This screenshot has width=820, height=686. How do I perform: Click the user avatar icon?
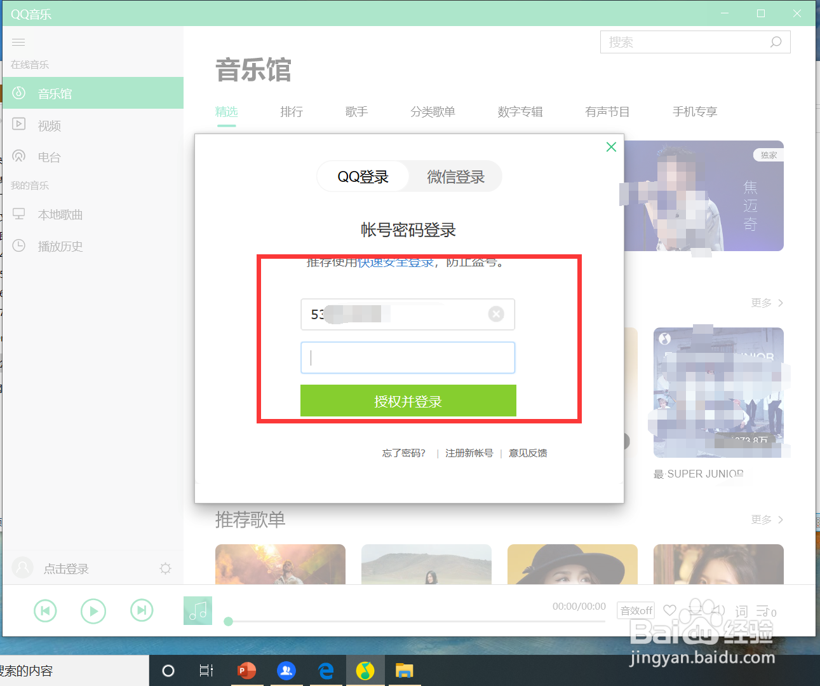[x=23, y=568]
